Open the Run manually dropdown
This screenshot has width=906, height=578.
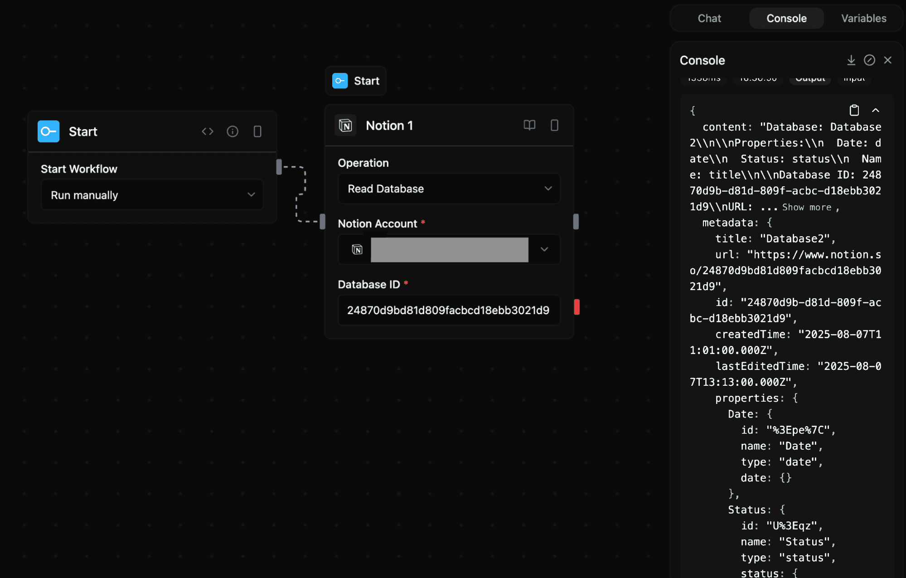click(x=152, y=194)
